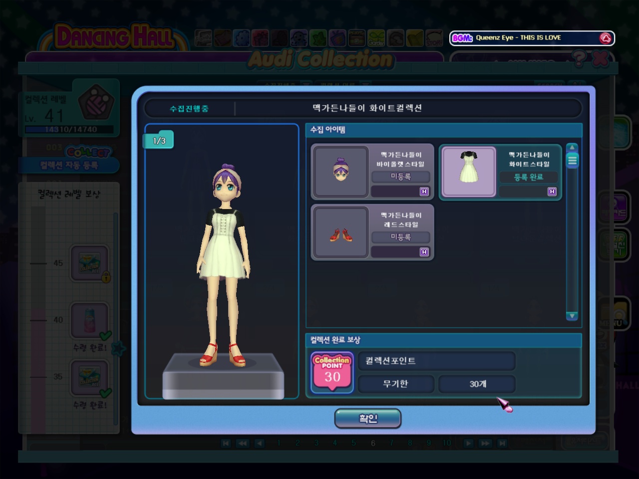Open page 7 in the pagination
The image size is (639, 479).
tap(391, 443)
